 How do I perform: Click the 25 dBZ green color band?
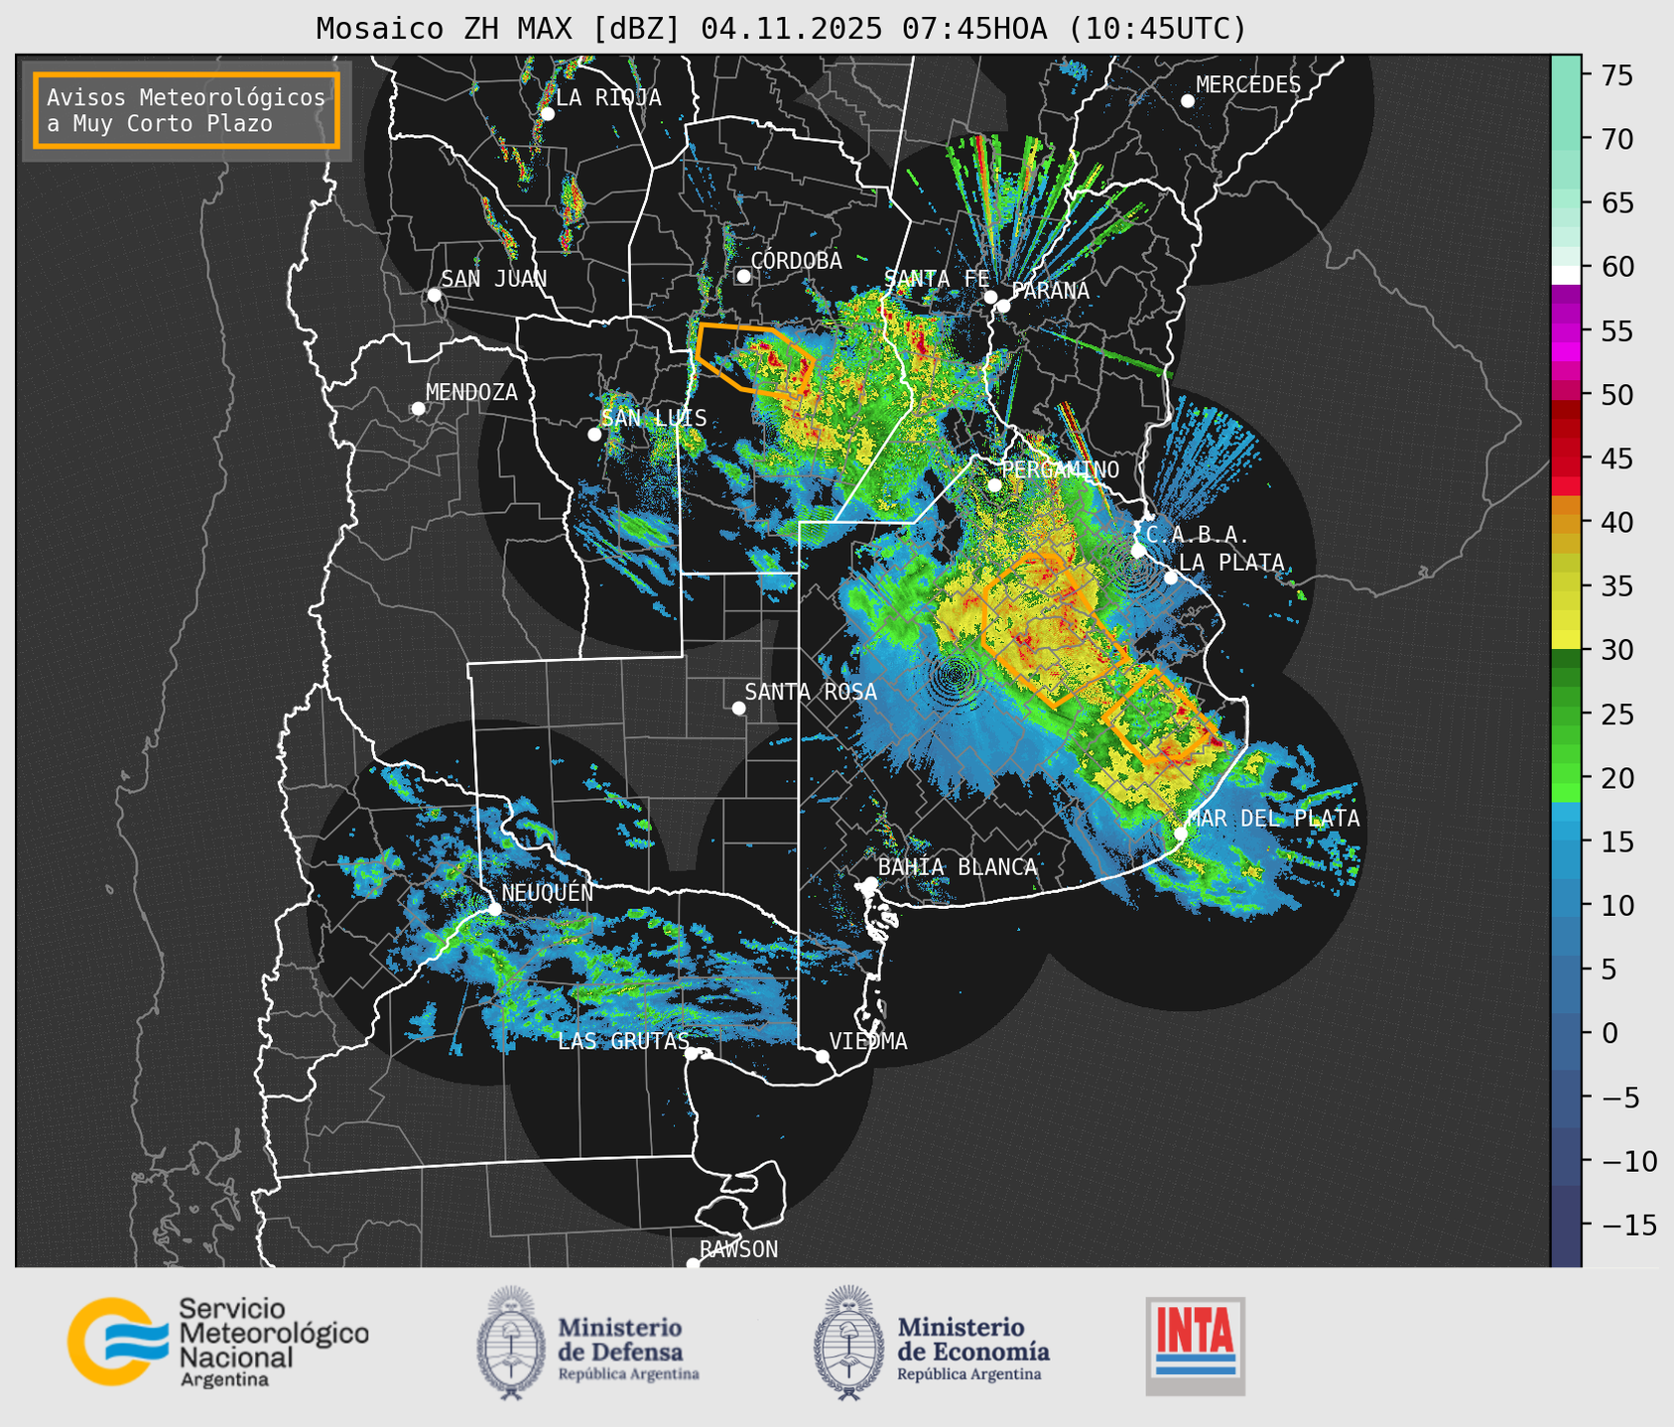pyautogui.click(x=1566, y=713)
